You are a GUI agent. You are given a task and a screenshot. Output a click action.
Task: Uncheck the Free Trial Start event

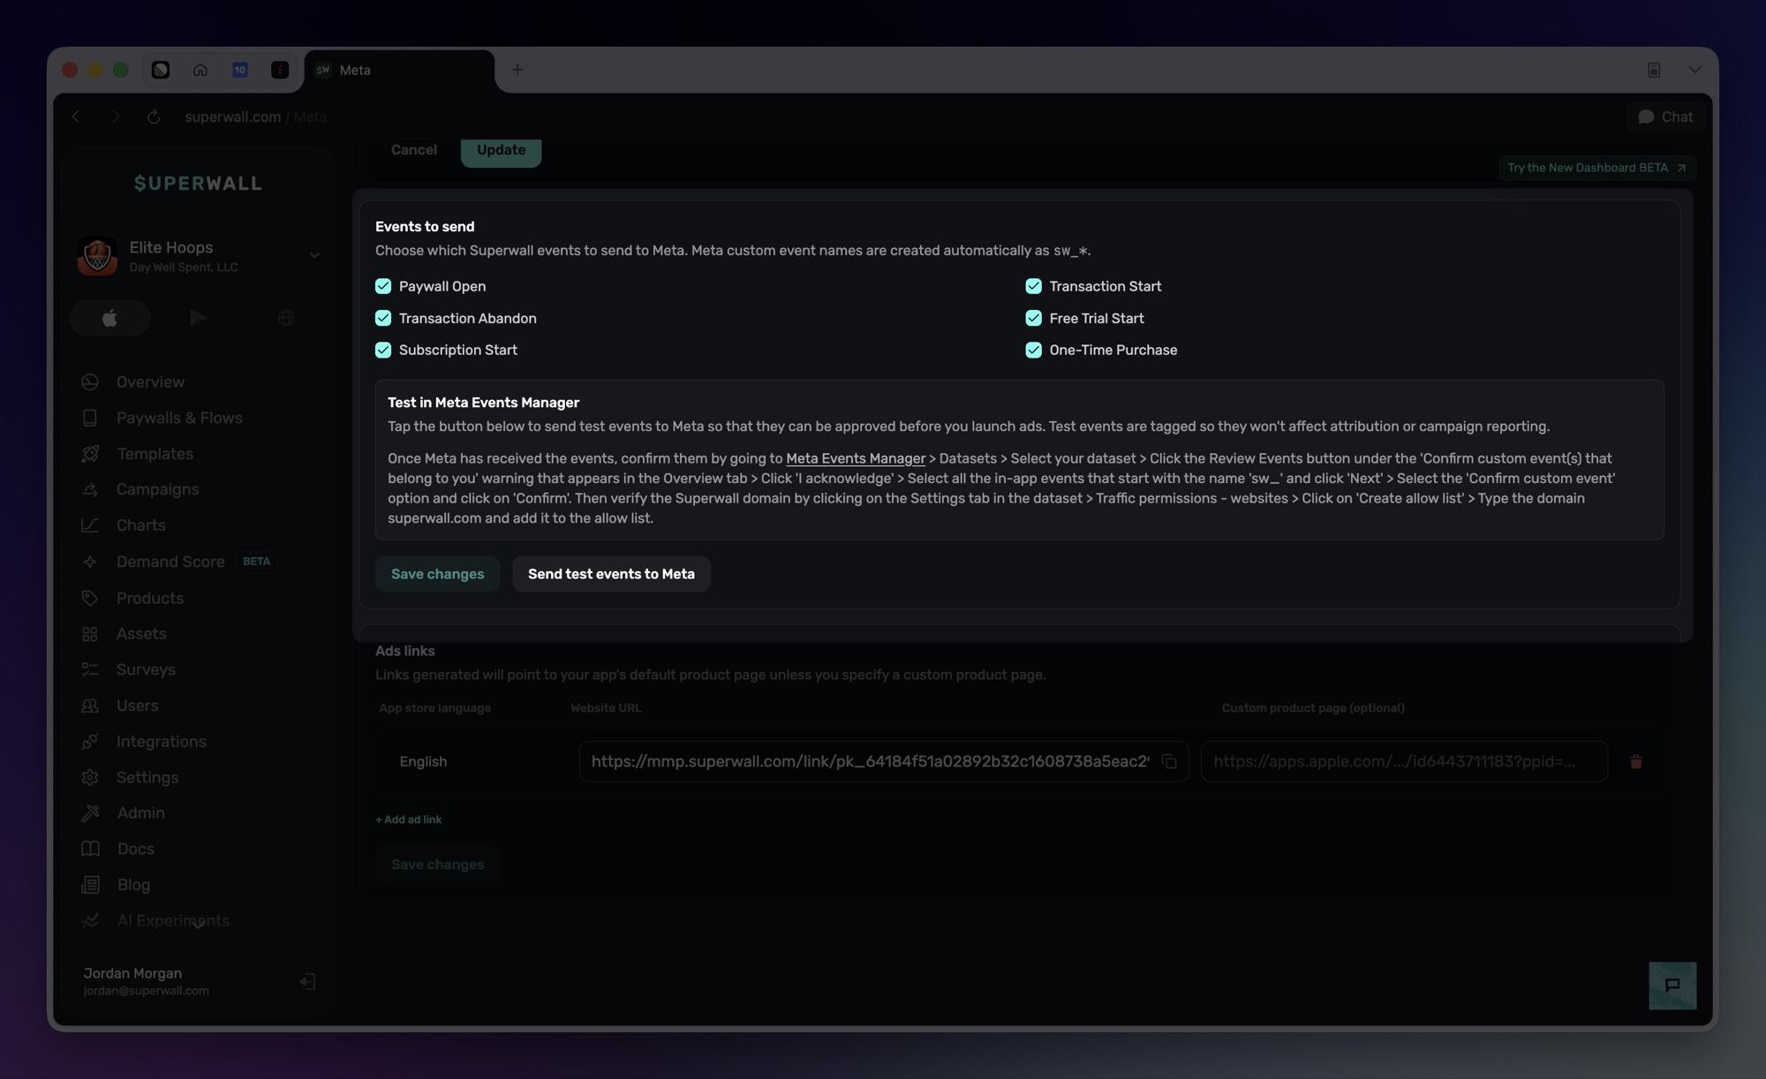(x=1033, y=318)
